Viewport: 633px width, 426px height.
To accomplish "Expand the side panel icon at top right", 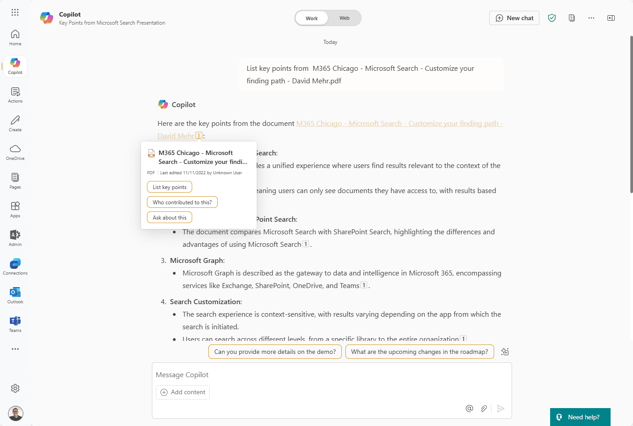I will pos(611,18).
